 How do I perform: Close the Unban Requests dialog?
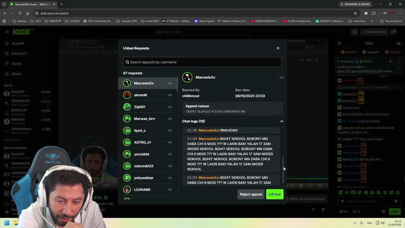click(278, 48)
